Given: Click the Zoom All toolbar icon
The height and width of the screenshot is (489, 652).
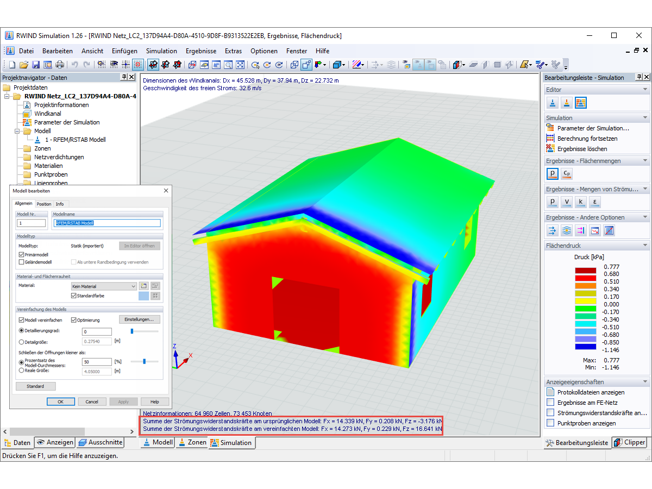Looking at the screenshot, I should [240, 65].
